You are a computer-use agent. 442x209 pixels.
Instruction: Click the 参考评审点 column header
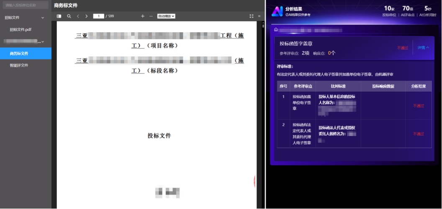pyautogui.click(x=303, y=86)
